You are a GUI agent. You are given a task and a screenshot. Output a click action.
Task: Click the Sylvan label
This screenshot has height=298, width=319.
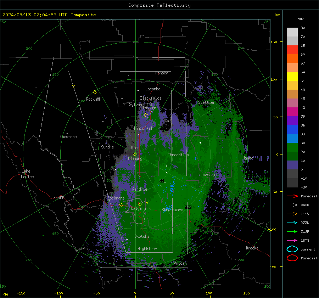[x=135, y=105]
